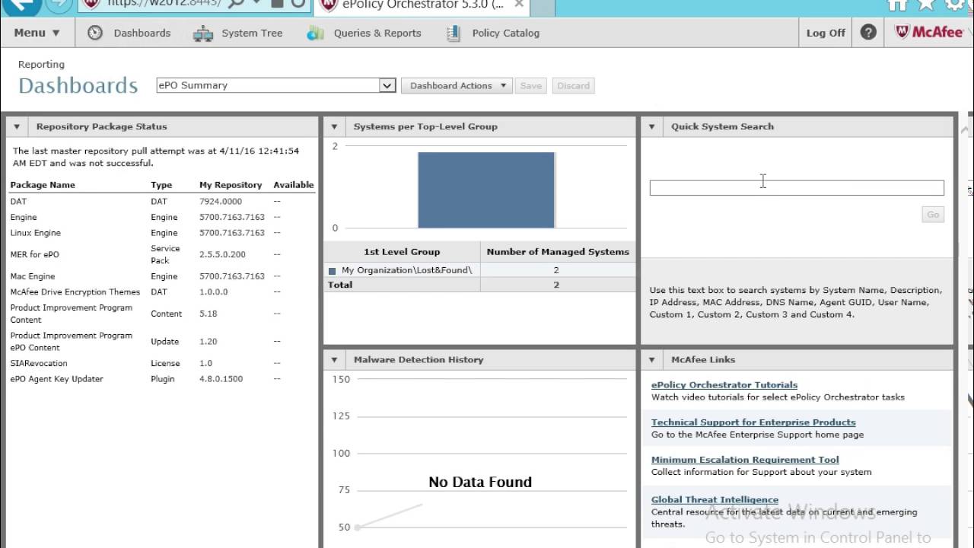Screen dimensions: 974x548
Task: Click the browser favorites star icon
Action: (x=926, y=5)
